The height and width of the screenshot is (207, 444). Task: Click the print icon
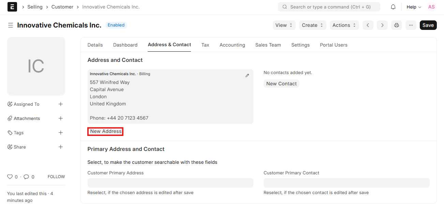click(x=396, y=25)
